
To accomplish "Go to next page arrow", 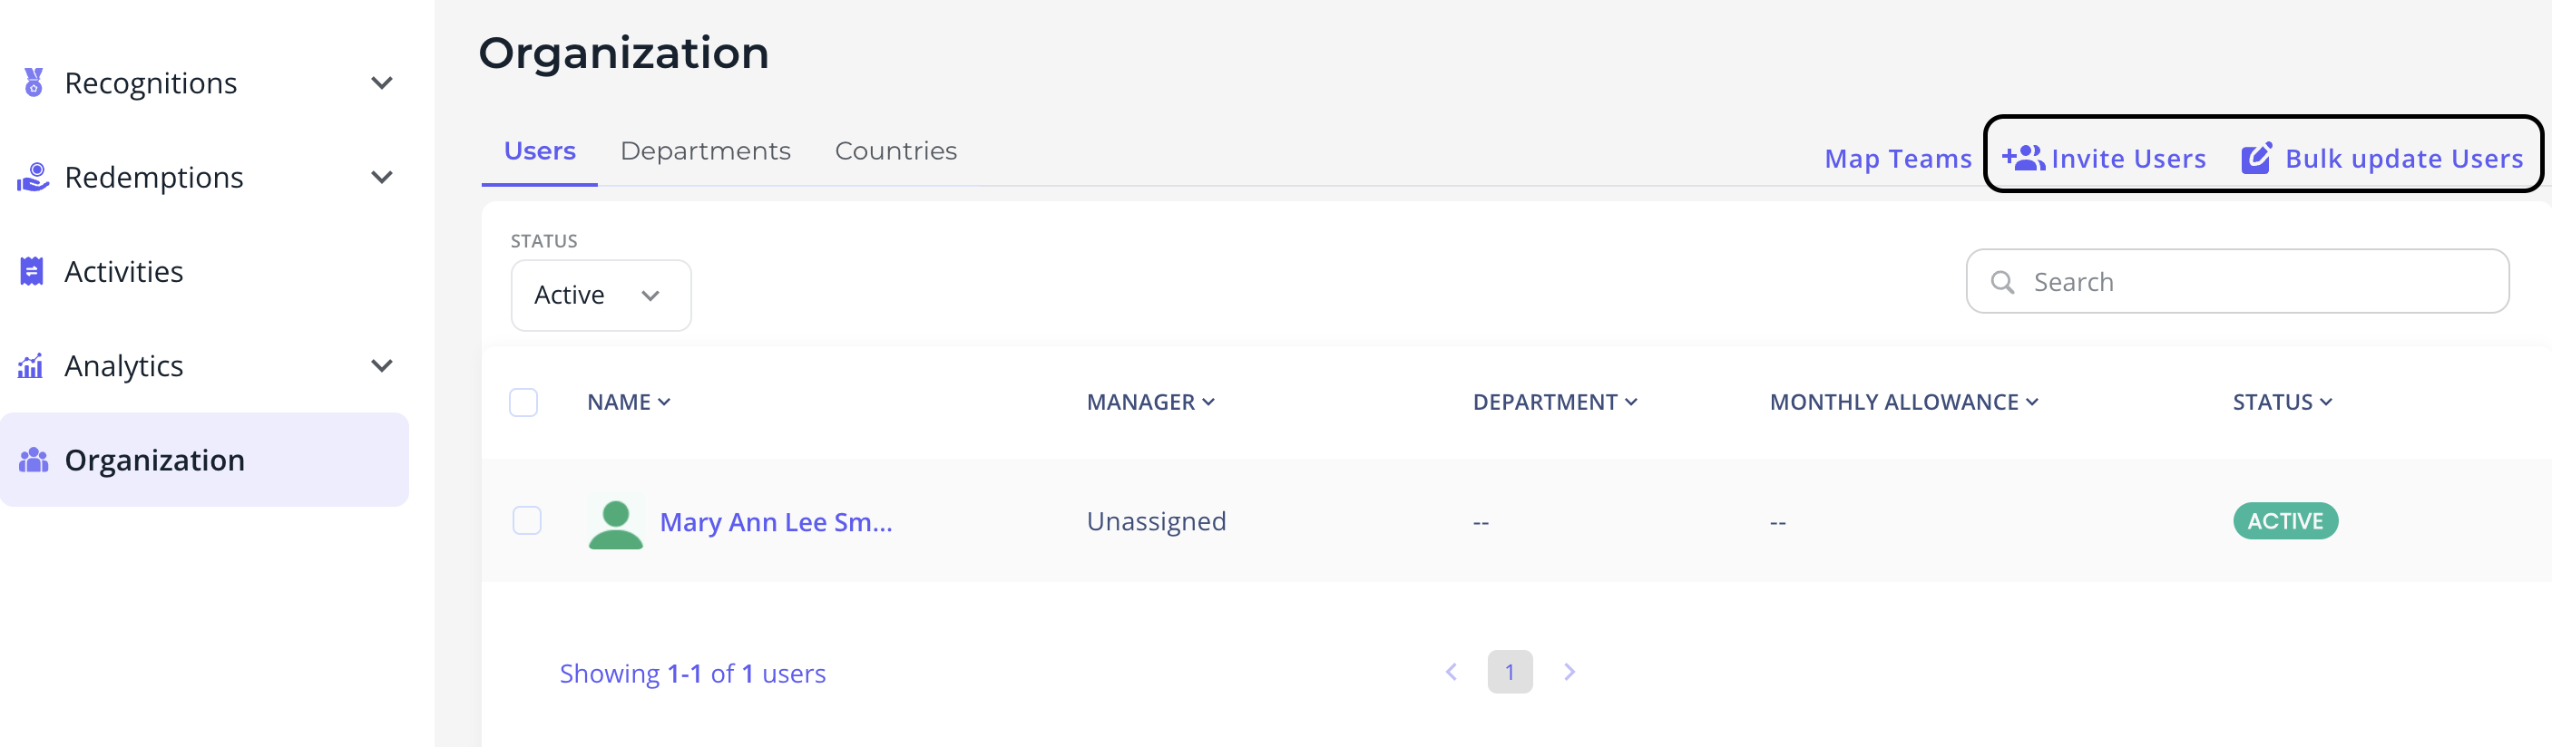I will tap(1569, 672).
